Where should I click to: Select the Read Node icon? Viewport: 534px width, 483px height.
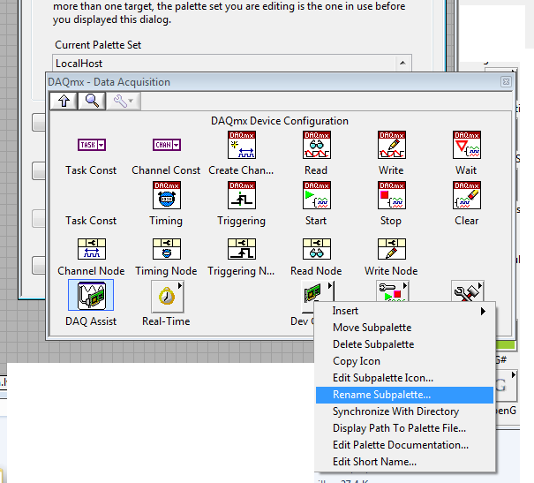pos(317,249)
